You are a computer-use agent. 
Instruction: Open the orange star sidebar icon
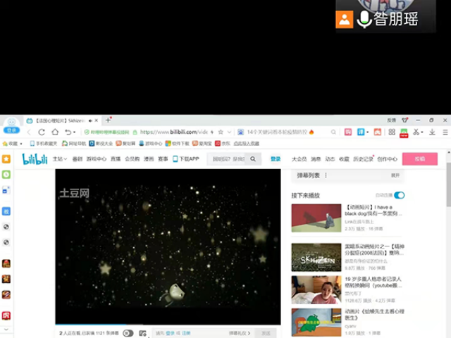point(6,159)
